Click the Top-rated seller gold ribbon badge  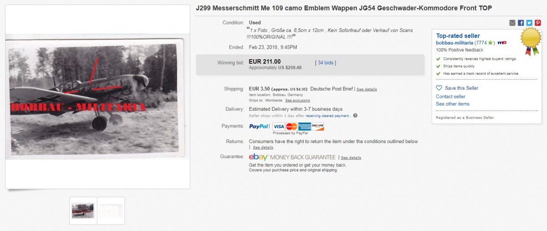530,40
